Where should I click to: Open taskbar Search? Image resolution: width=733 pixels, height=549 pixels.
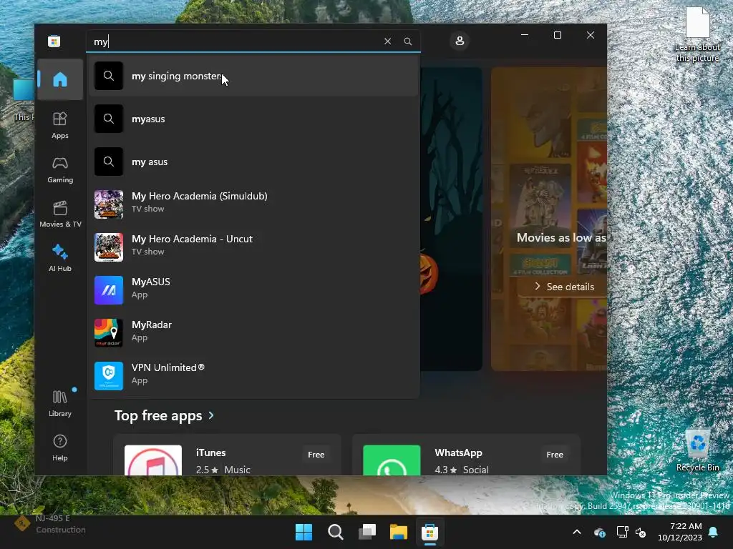(336, 532)
